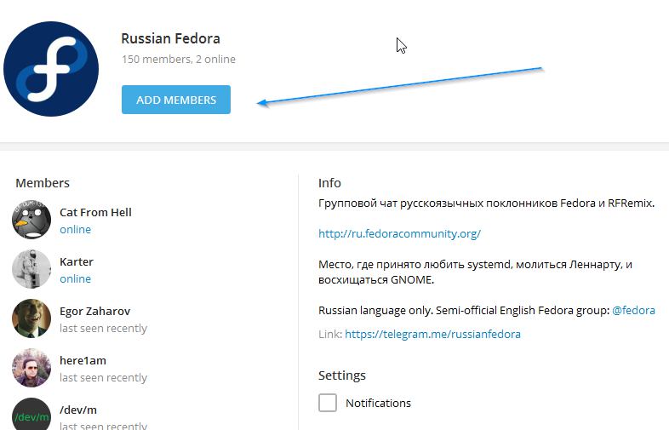Click the ADD MEMBERS button
Image resolution: width=669 pixels, height=430 pixels.
[176, 100]
